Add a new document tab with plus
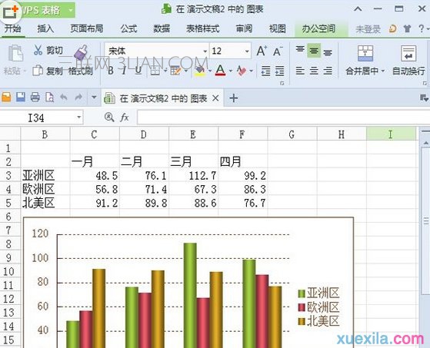 234,98
